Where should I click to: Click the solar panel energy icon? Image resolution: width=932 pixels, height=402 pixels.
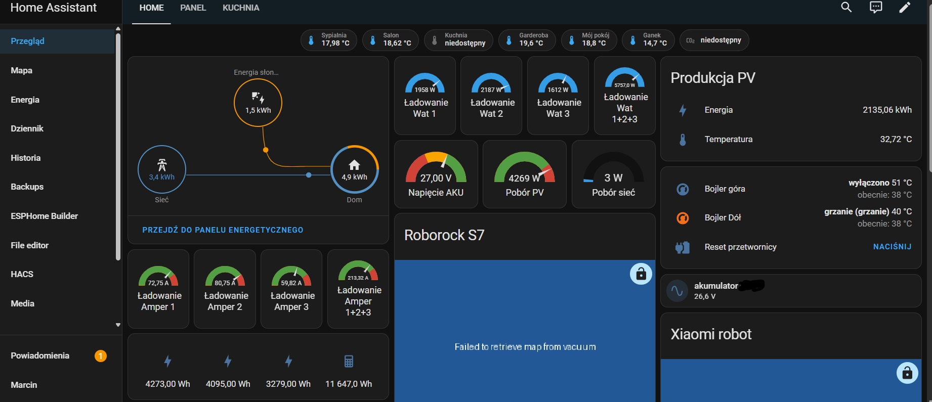tap(258, 97)
